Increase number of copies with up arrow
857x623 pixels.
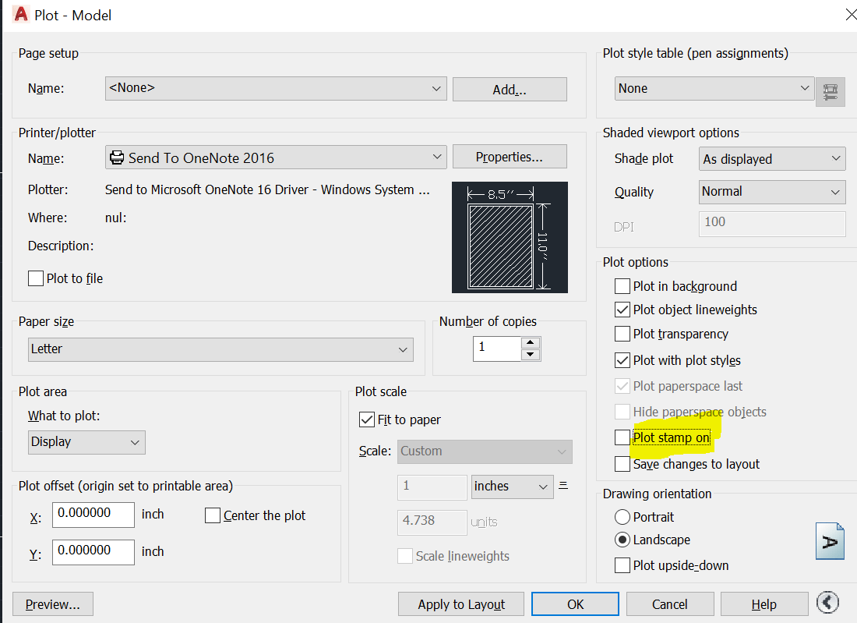(x=531, y=343)
